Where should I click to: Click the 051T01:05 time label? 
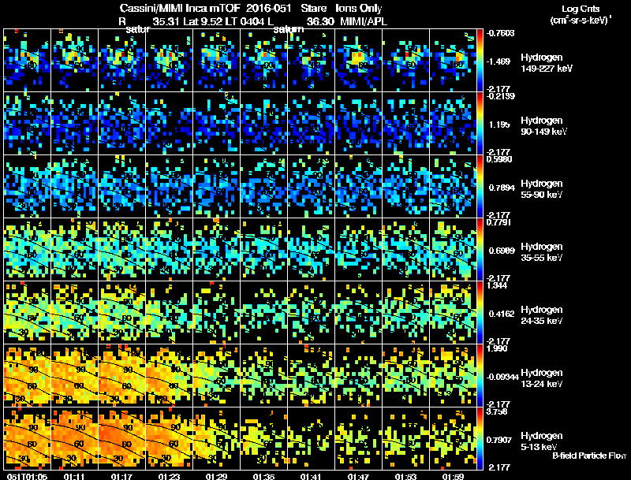pyautogui.click(x=27, y=477)
